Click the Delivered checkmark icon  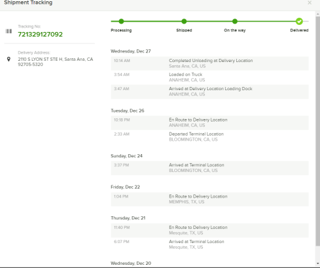299,21
